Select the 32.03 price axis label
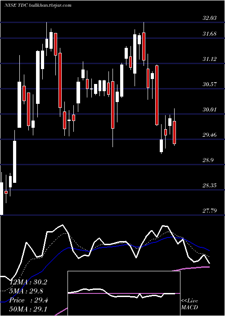The height and width of the screenshot is (316, 225). click(x=210, y=18)
